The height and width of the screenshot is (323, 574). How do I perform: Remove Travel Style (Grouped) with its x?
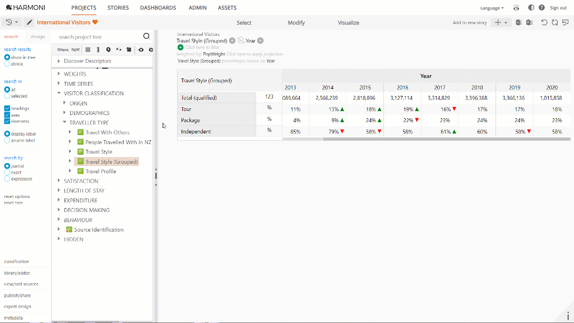[232, 40]
